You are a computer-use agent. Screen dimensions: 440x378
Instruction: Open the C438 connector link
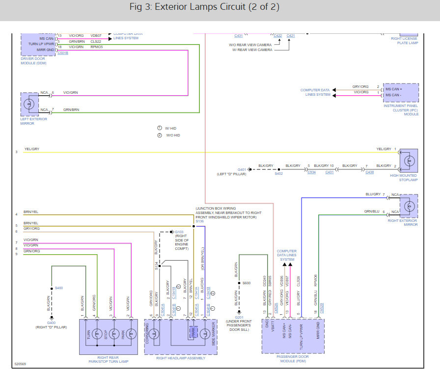point(369,173)
